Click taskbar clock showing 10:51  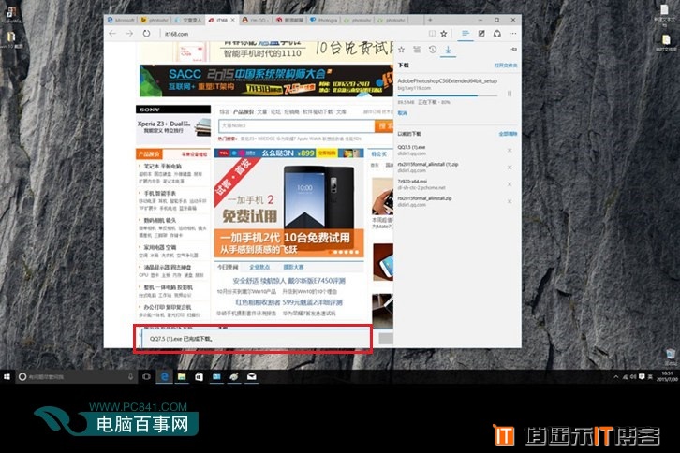pos(667,376)
